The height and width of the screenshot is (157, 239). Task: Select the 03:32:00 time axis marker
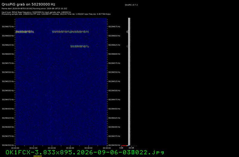(33, 148)
